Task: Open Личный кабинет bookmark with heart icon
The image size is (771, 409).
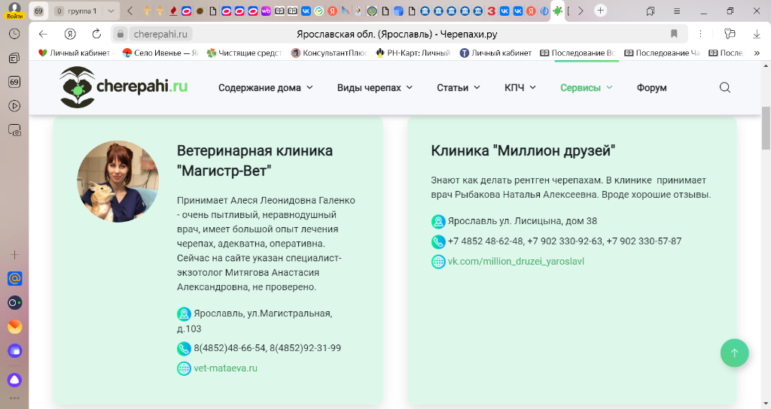Action: [76, 53]
